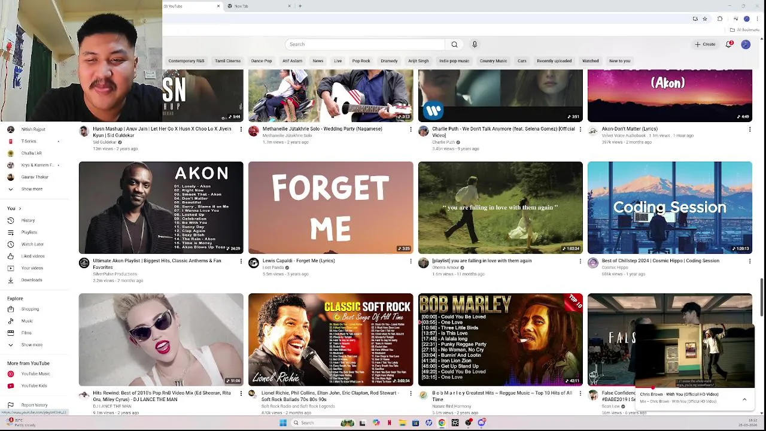Open the Chrome extensions puzzle icon

(720, 19)
